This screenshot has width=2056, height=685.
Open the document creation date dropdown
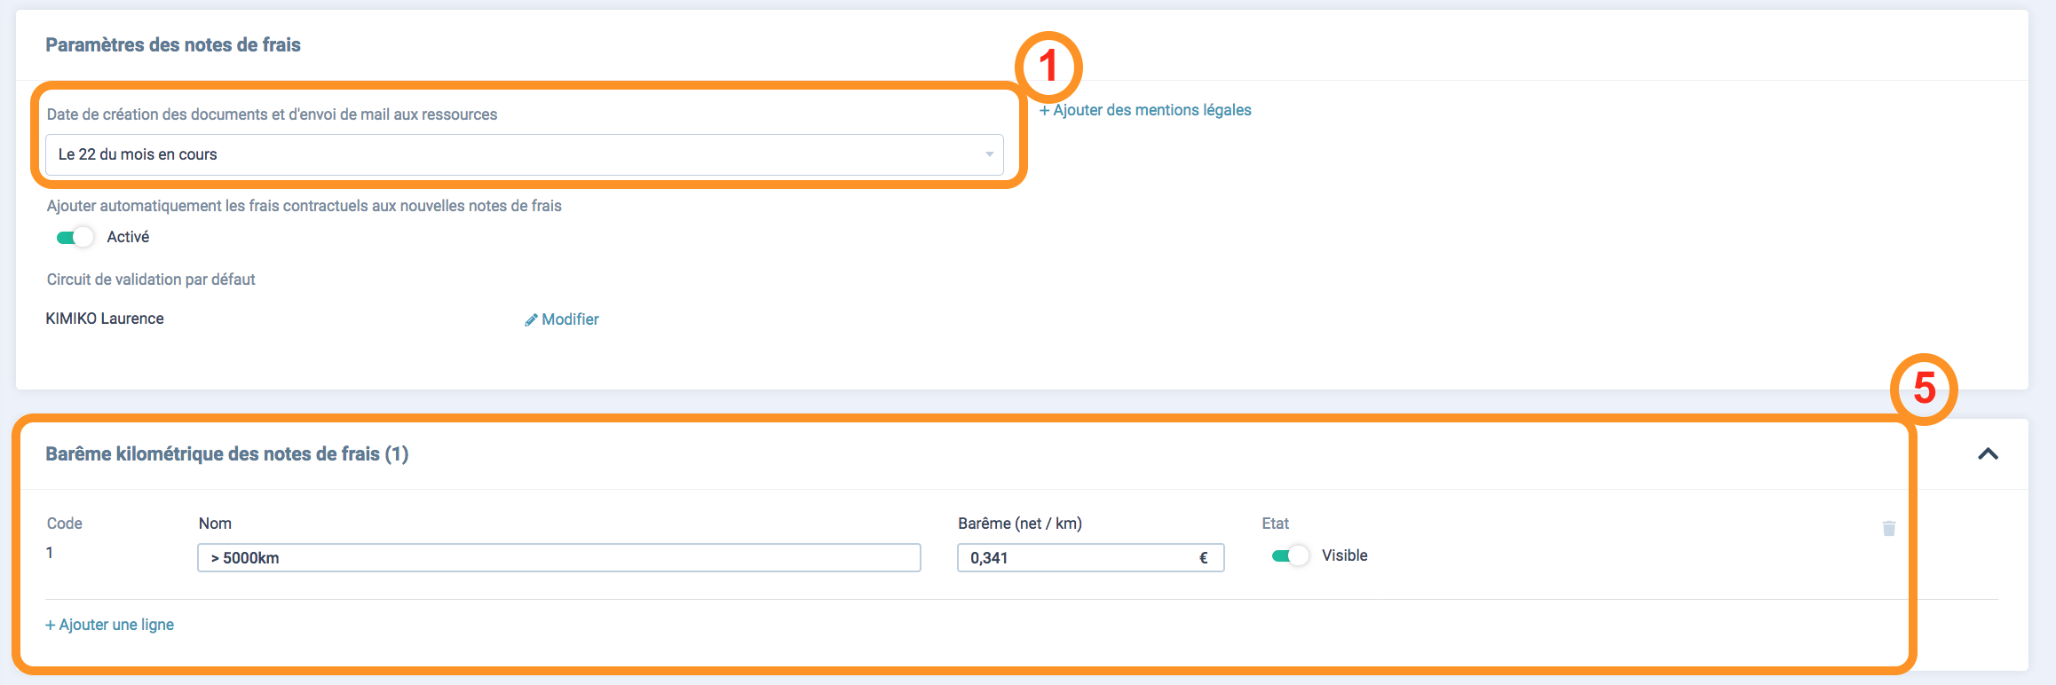525,154
